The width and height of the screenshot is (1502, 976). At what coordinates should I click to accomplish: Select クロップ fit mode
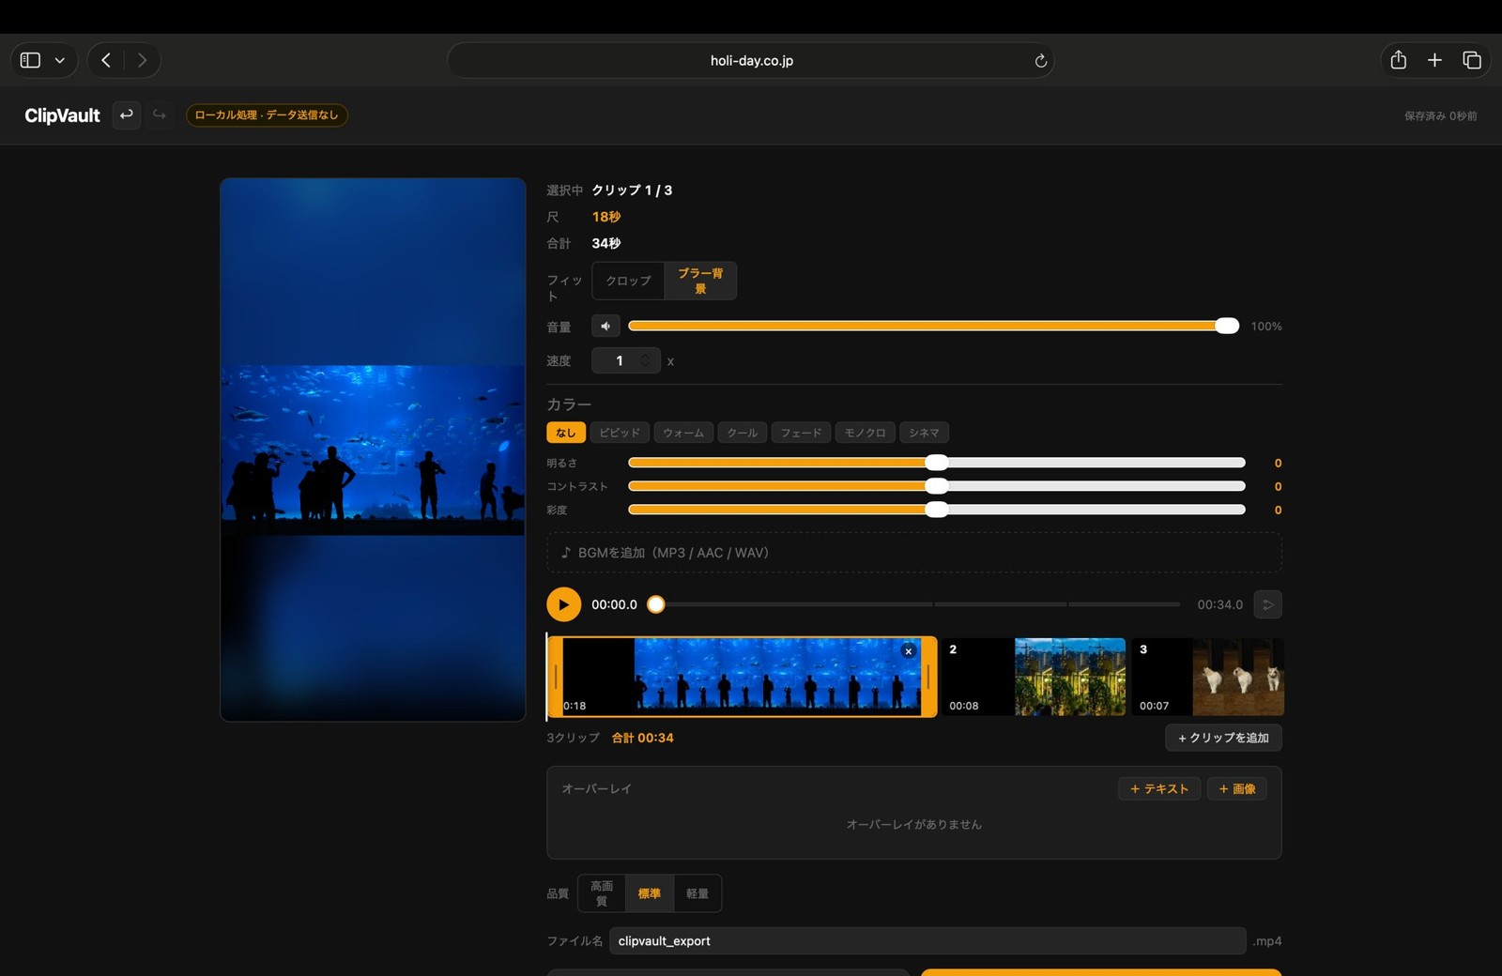coord(628,281)
